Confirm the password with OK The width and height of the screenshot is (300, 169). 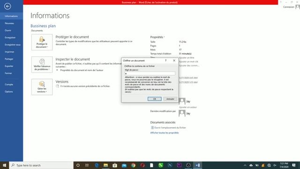154,99
